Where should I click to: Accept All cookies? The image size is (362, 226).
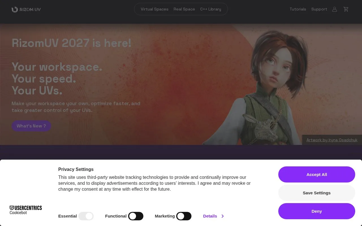[317, 175]
